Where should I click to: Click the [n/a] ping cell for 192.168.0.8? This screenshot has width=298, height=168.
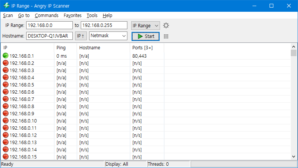[x=61, y=107]
